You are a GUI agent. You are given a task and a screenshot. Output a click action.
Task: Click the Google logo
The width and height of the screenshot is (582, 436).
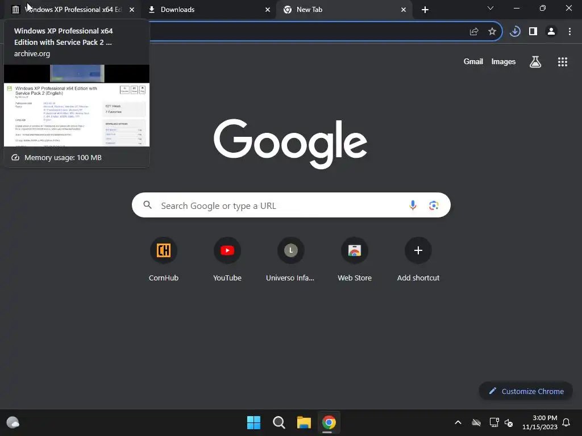click(x=290, y=144)
